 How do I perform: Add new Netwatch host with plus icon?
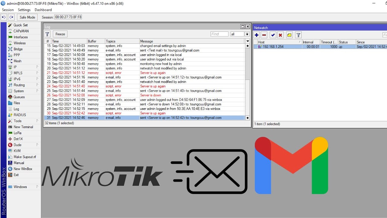257,35
